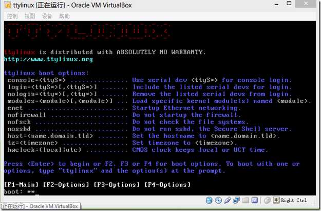Maximize the VirtualBox window
This screenshot has height=211, width=321.
tap(289, 4)
